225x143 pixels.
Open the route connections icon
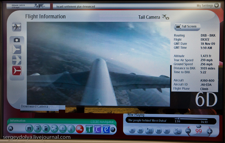click(54, 128)
